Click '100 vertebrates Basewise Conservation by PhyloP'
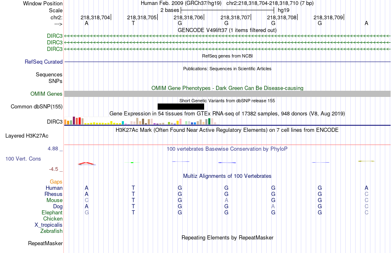 (227, 149)
